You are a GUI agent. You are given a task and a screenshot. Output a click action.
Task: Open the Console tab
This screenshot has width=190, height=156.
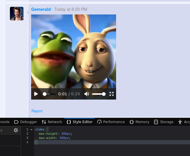tap(5, 122)
